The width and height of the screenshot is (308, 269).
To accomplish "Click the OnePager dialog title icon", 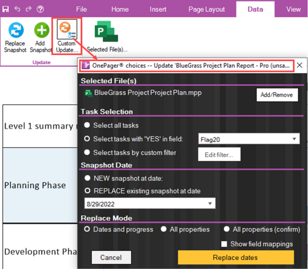I will coord(86,65).
